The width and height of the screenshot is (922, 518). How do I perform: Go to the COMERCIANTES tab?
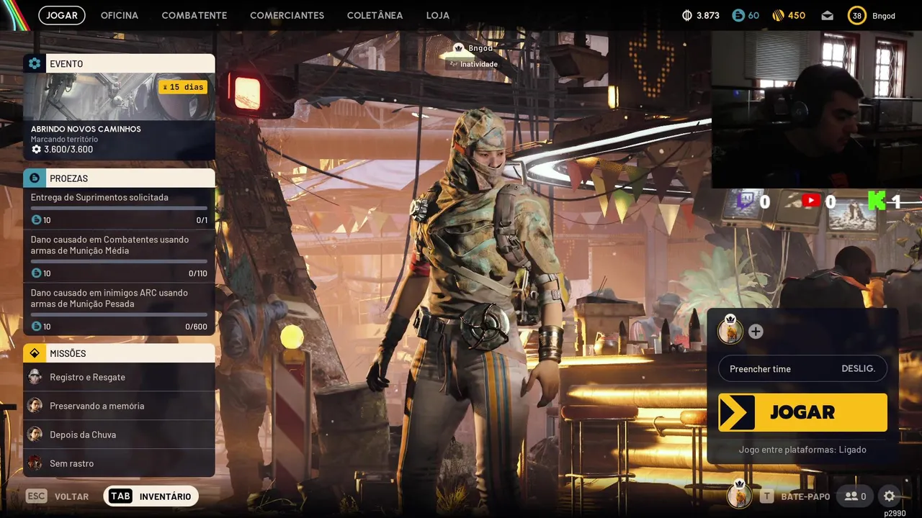point(287,15)
